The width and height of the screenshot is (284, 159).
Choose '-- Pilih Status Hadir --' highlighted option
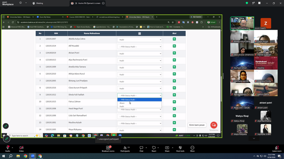pyautogui.click(x=139, y=100)
